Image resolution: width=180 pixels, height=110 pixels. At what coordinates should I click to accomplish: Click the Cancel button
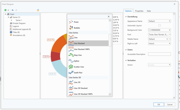(x=170, y=104)
